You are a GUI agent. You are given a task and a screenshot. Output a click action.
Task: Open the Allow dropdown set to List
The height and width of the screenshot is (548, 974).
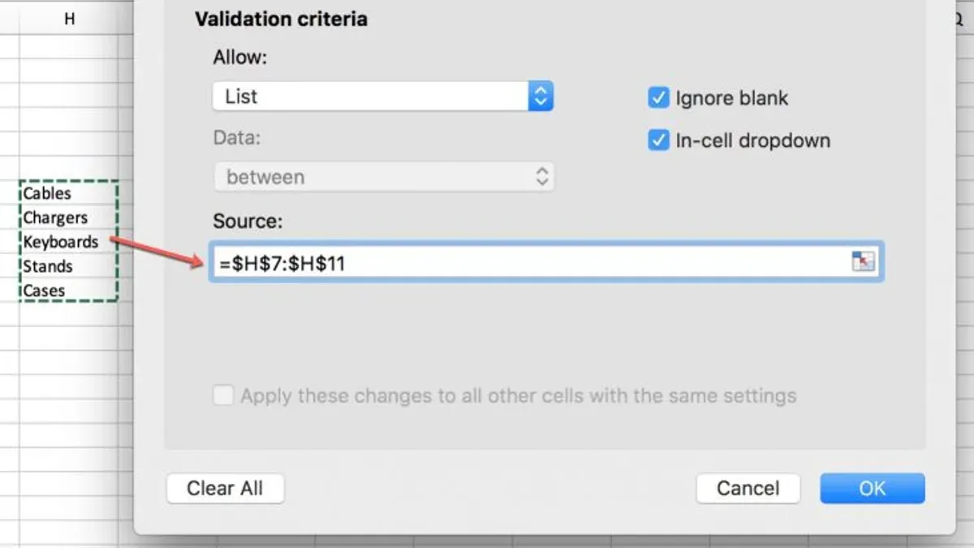click(383, 97)
